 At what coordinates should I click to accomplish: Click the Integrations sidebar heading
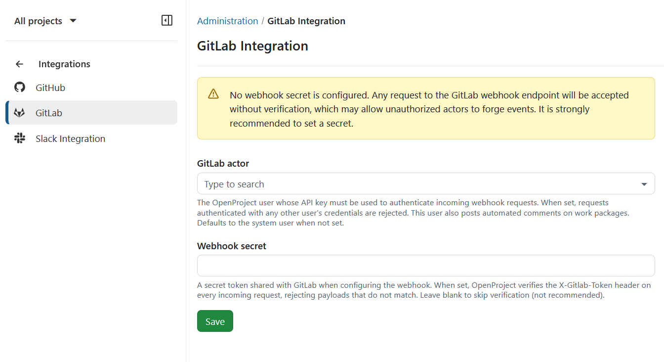64,64
